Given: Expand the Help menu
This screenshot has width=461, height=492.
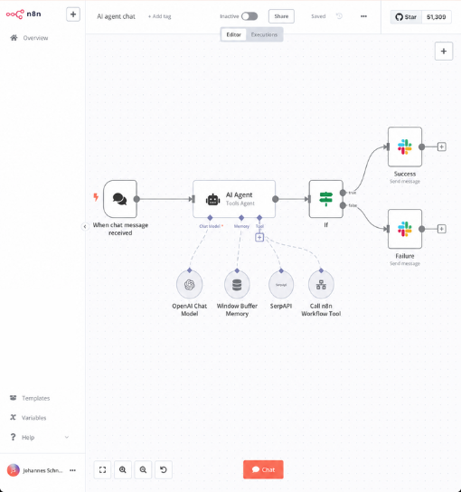Looking at the screenshot, I should [x=39, y=437].
